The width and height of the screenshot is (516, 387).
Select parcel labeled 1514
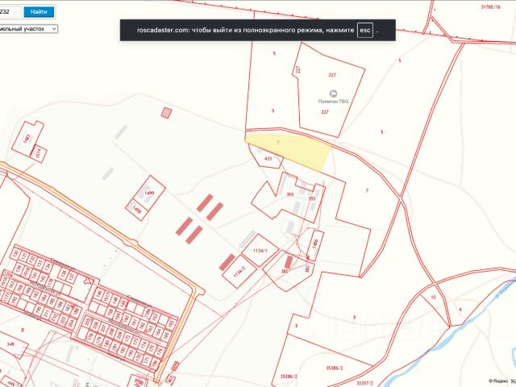click(x=39, y=154)
